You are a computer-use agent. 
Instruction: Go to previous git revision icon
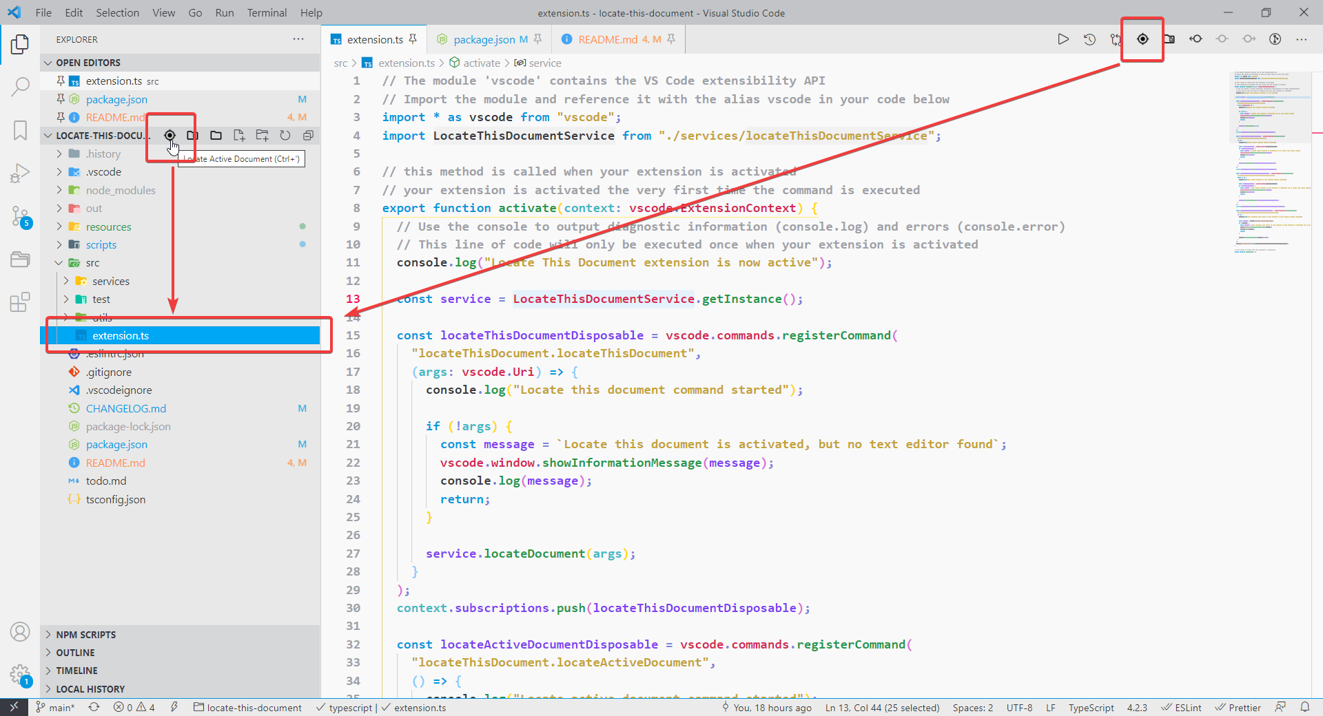click(1196, 39)
